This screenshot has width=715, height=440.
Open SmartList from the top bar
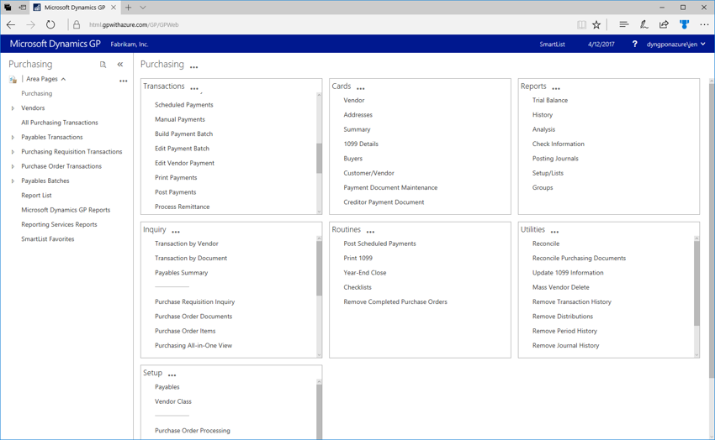(x=552, y=45)
